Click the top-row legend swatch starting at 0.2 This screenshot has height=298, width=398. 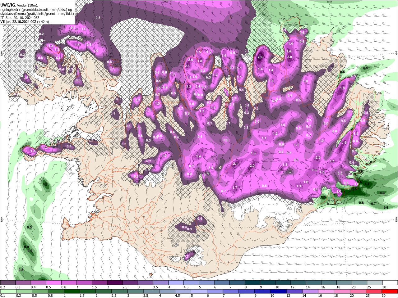coord(8,282)
